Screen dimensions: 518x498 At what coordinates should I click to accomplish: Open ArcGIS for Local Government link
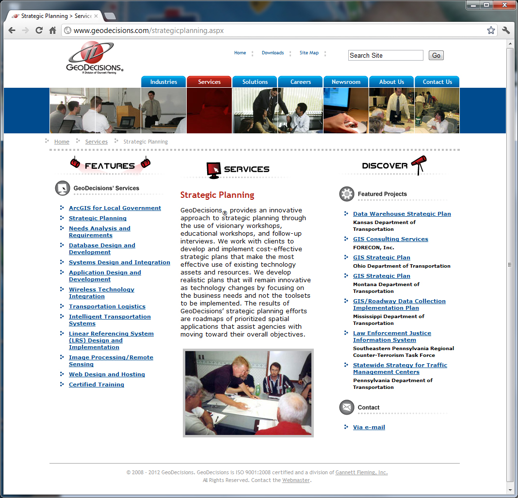pos(115,208)
